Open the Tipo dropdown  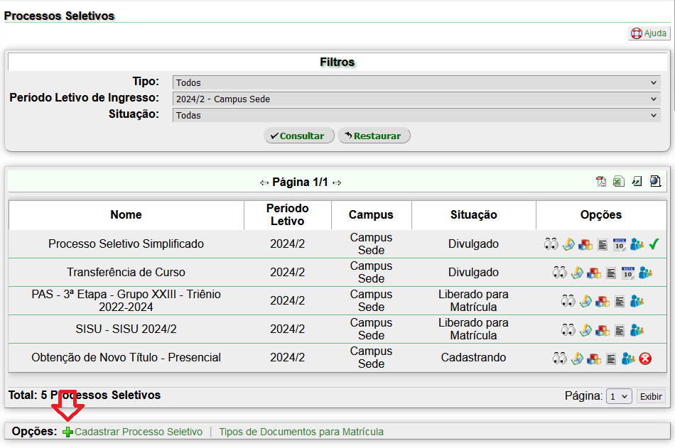[416, 83]
